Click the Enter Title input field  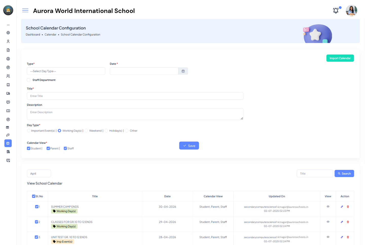click(x=135, y=96)
